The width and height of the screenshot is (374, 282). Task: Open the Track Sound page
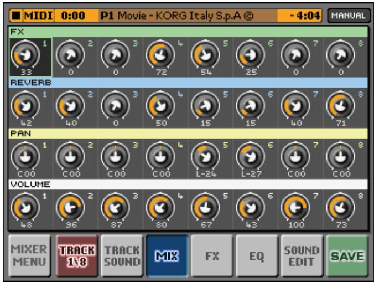122,256
